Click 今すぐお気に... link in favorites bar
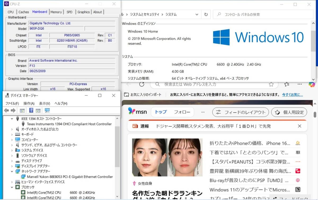This screenshot has width=318, height=200. pyautogui.click(x=292, y=94)
